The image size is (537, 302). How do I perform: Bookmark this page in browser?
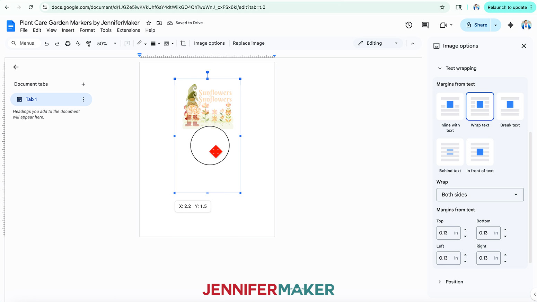442,7
